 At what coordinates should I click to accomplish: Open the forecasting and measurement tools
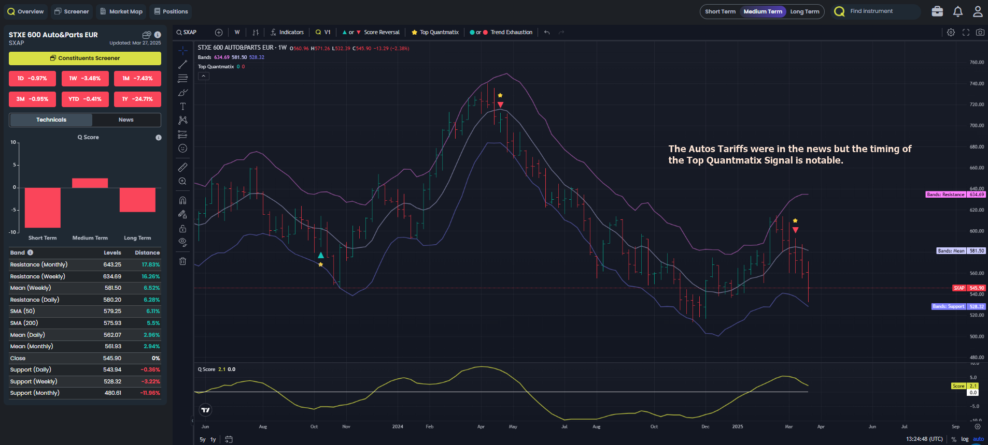click(x=183, y=135)
